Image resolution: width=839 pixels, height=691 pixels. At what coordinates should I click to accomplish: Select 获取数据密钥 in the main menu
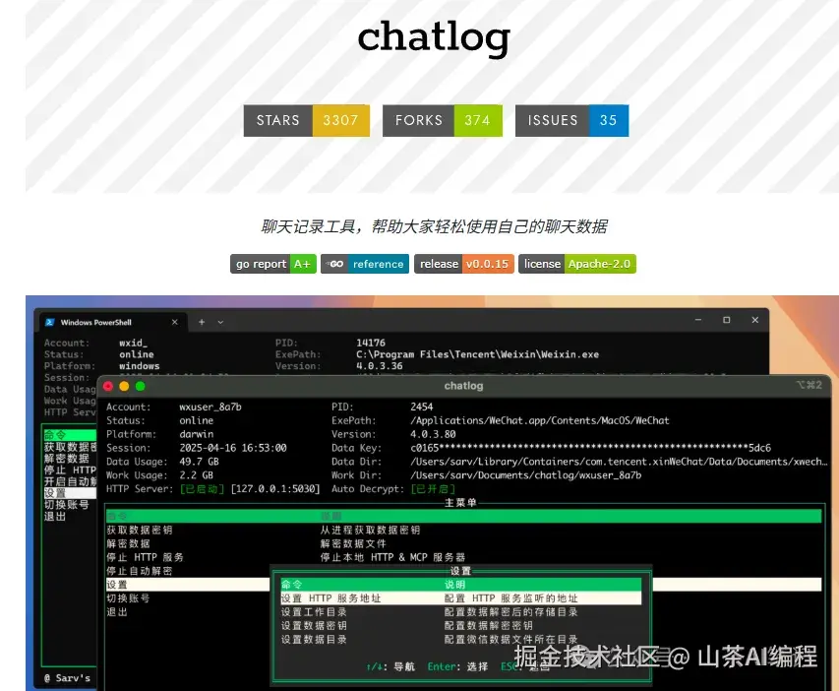[139, 531]
